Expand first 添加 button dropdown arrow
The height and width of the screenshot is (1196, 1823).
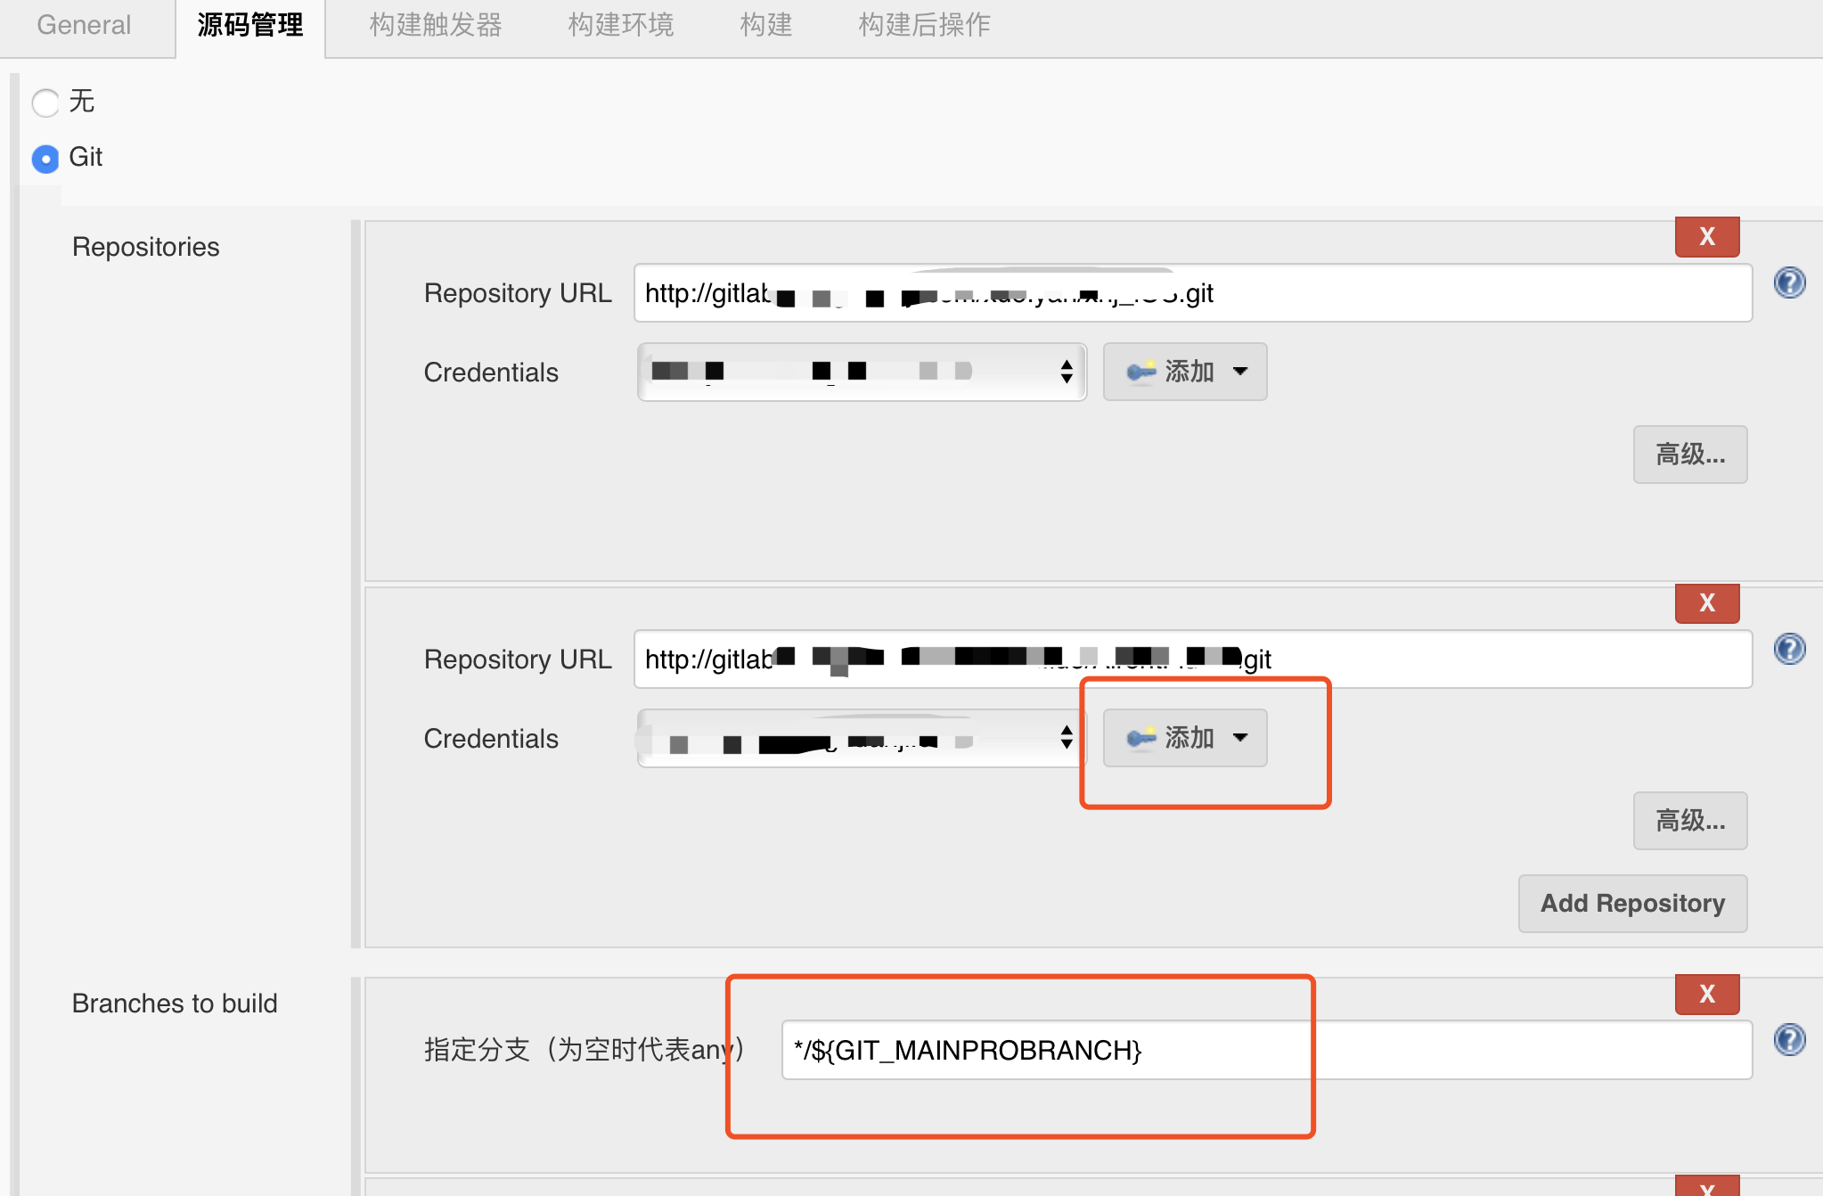(x=1240, y=372)
